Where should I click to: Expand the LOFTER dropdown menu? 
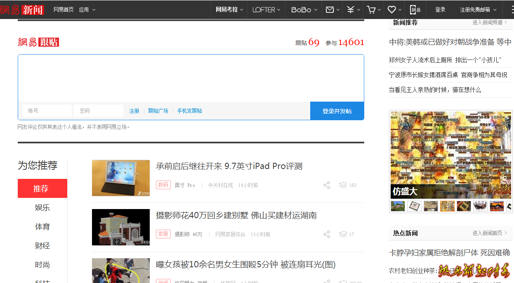pyautogui.click(x=266, y=10)
